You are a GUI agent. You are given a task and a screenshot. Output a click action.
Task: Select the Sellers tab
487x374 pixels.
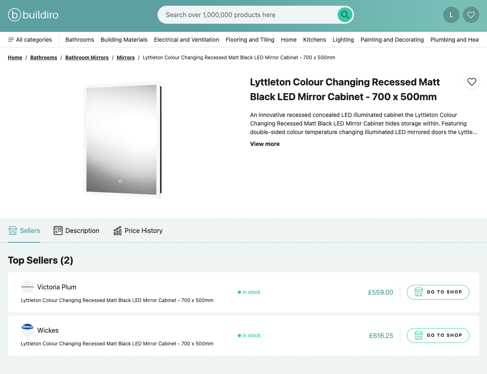point(24,231)
